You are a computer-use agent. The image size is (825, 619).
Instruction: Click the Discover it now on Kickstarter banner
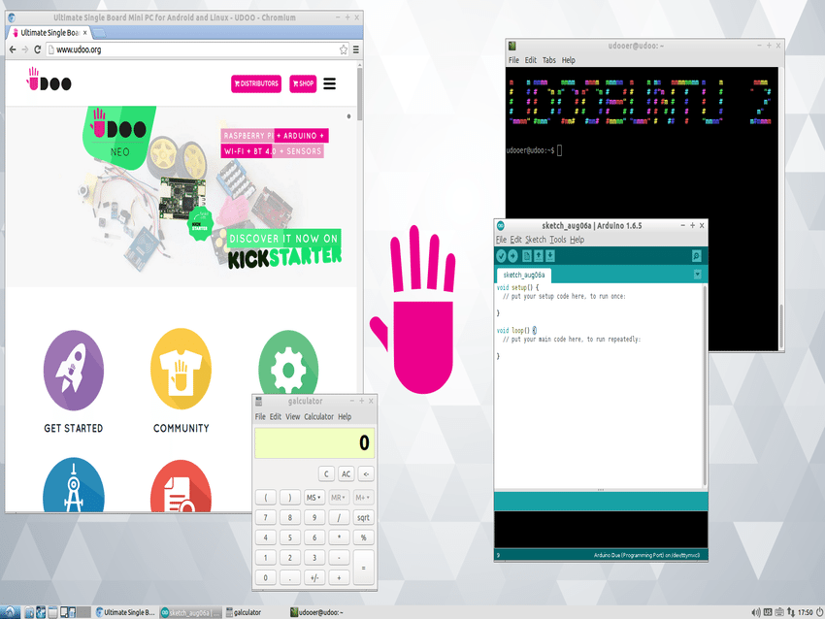tap(284, 248)
